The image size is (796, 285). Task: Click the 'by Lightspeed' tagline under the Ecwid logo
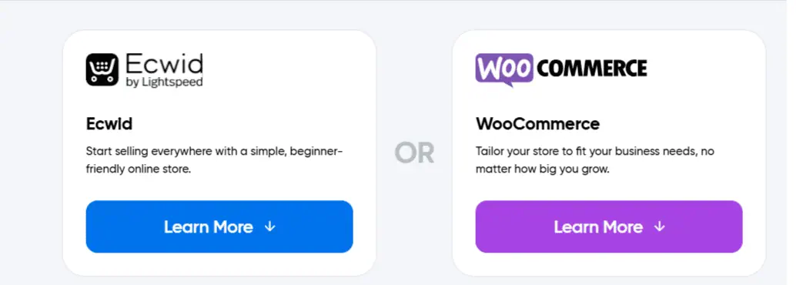(x=164, y=82)
